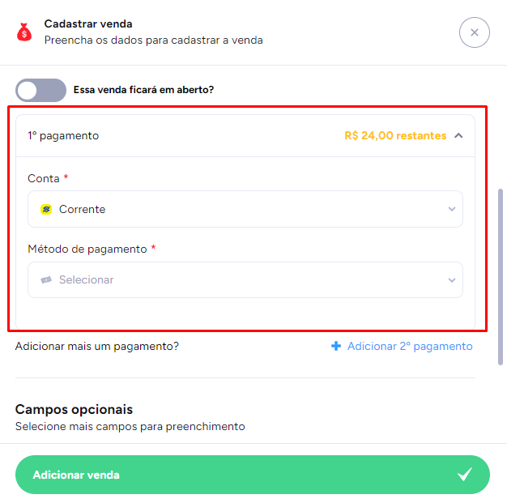This screenshot has width=507, height=503.
Task: Click the yellow Corrente bank icon
Action: (46, 209)
